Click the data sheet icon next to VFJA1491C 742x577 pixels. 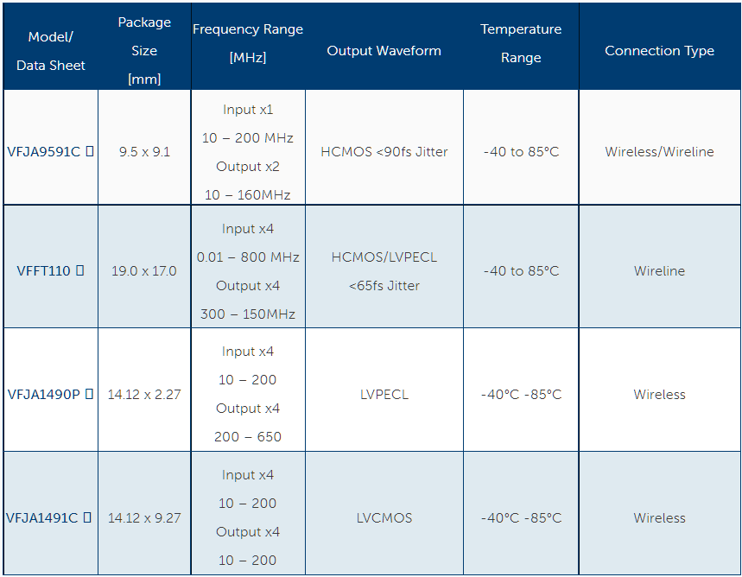coord(87,517)
